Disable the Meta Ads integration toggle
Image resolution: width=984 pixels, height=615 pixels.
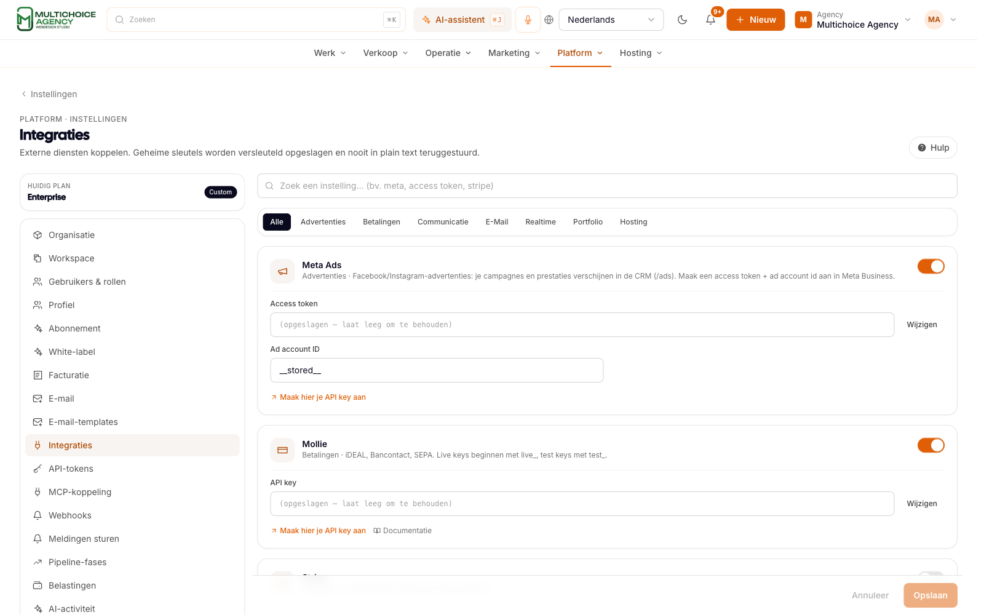(x=930, y=266)
